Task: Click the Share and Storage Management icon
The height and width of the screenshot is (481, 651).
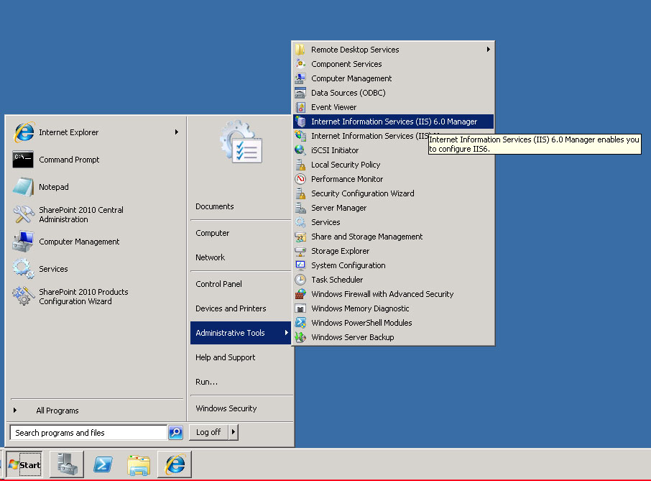Action: click(x=300, y=237)
